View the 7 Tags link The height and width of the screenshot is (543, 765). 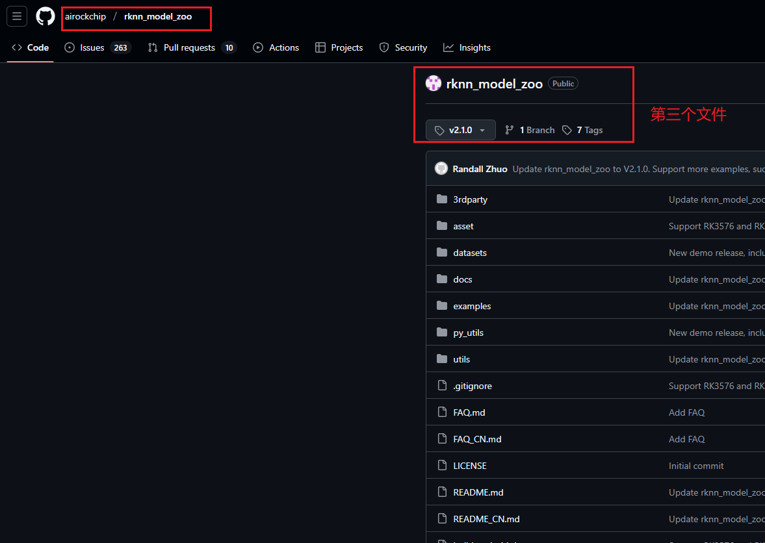pos(582,130)
